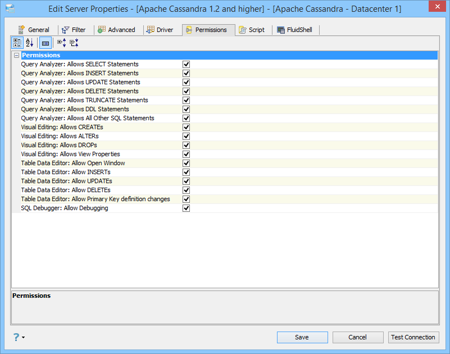
Task: Toggle Allows UPDATE Statements checkbox
Action: click(x=187, y=82)
